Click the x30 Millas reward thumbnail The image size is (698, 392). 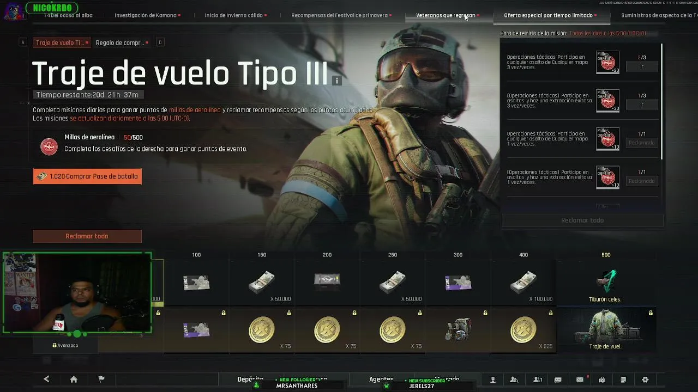[607, 101]
